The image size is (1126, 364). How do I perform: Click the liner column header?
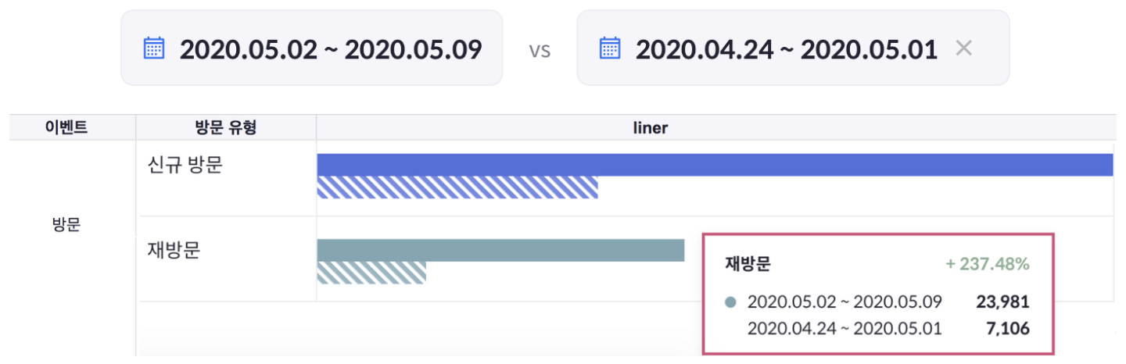click(x=650, y=128)
